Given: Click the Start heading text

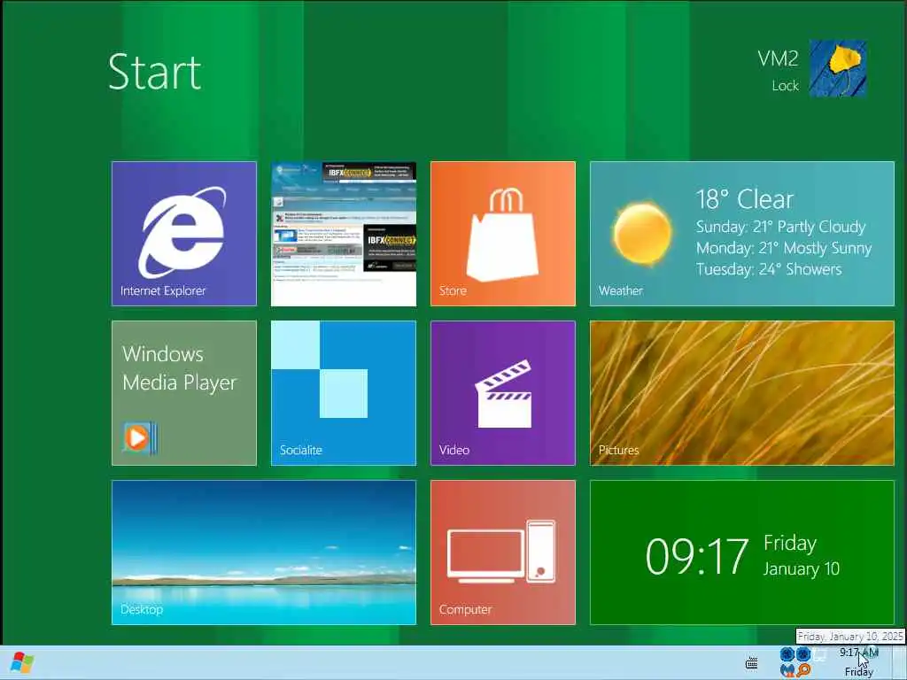Looking at the screenshot, I should click(x=155, y=73).
